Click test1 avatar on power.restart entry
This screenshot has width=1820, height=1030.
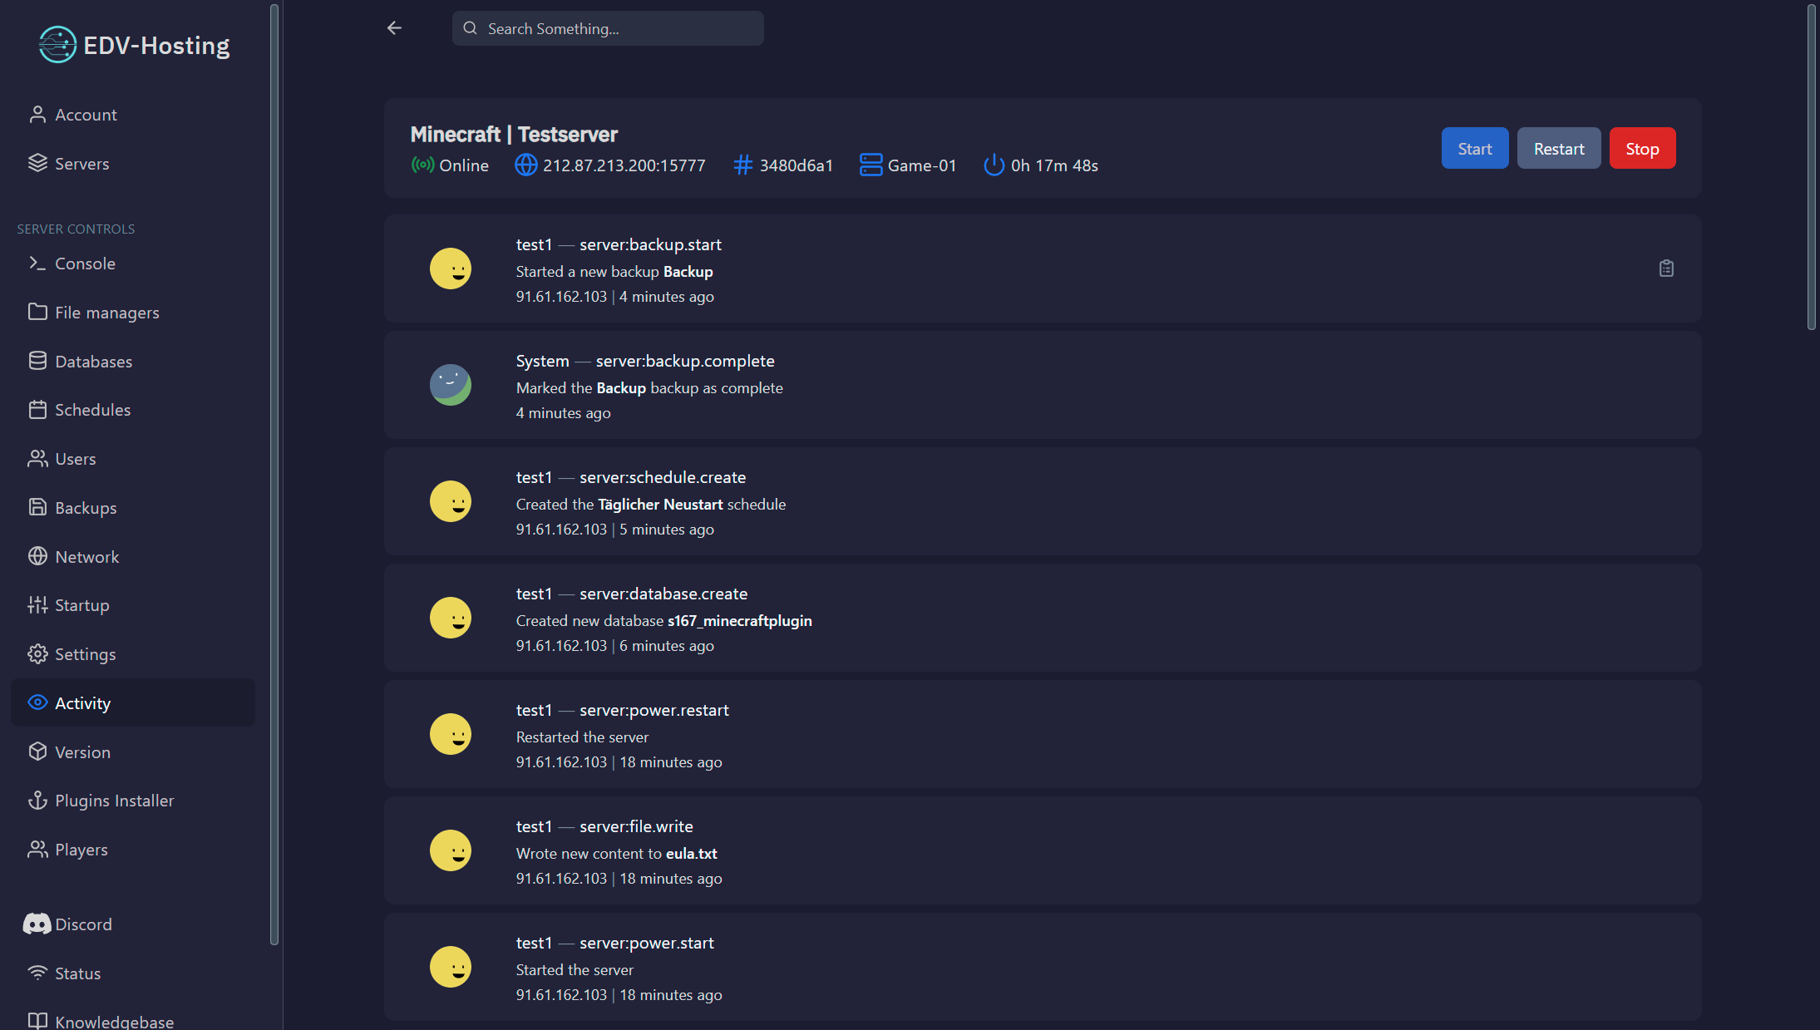(x=451, y=734)
